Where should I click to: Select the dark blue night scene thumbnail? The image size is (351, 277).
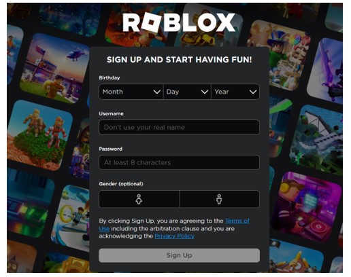[x=69, y=20]
